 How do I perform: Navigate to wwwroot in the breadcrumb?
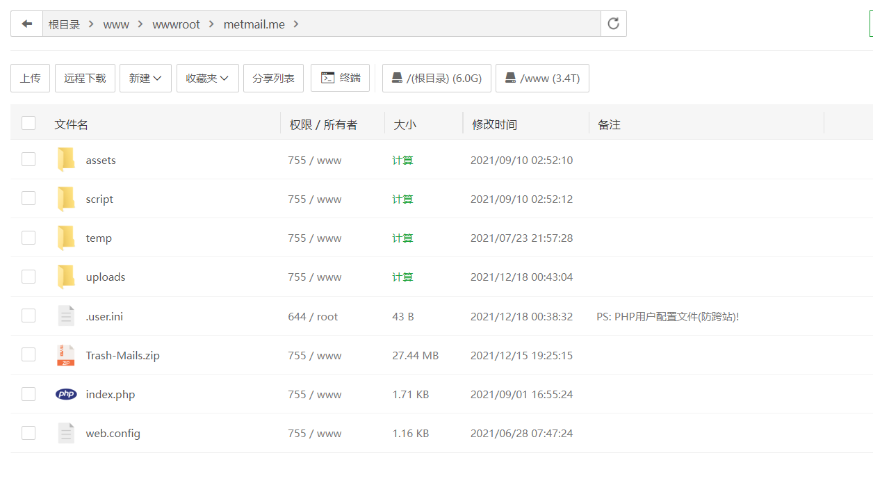[176, 24]
